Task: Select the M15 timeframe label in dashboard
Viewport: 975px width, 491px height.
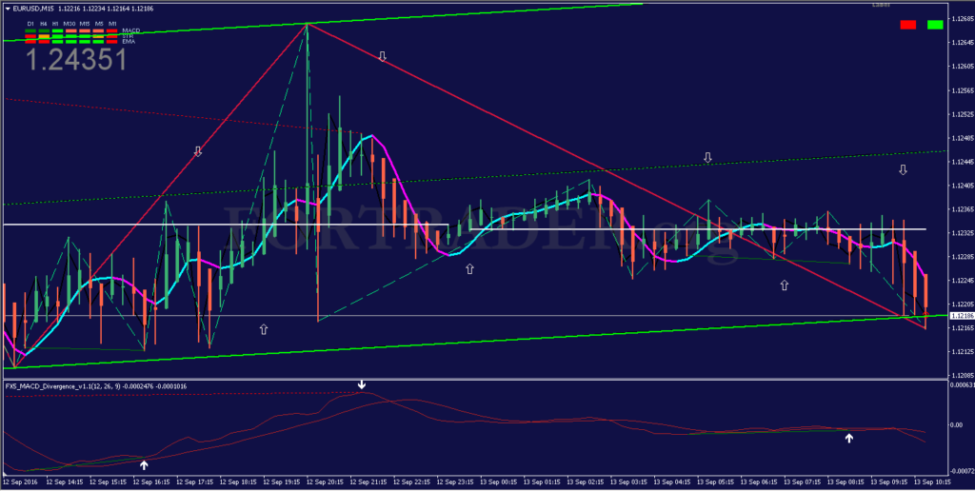Action: pyautogui.click(x=85, y=24)
